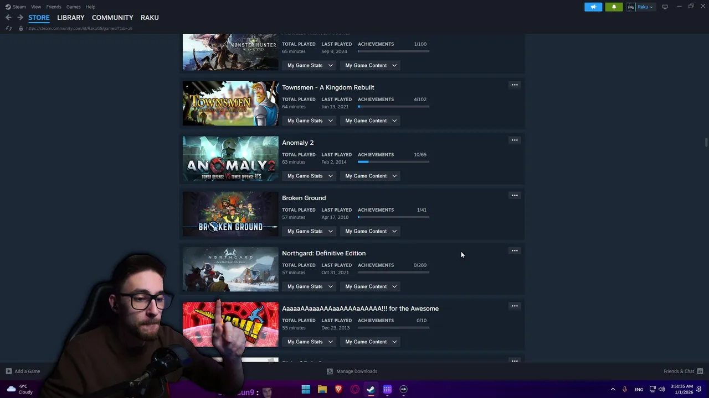Viewport: 709px width, 398px height.
Task: Click the Monster Hunter World game thumbnail
Action: click(230, 52)
